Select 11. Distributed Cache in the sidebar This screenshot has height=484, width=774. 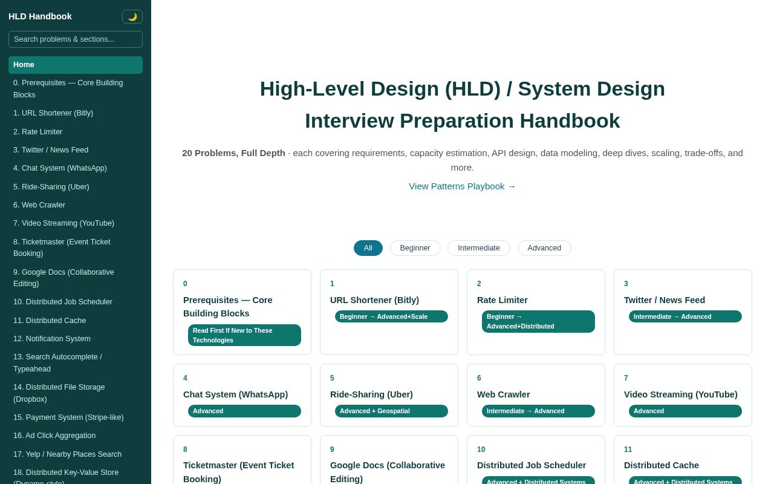point(76,321)
